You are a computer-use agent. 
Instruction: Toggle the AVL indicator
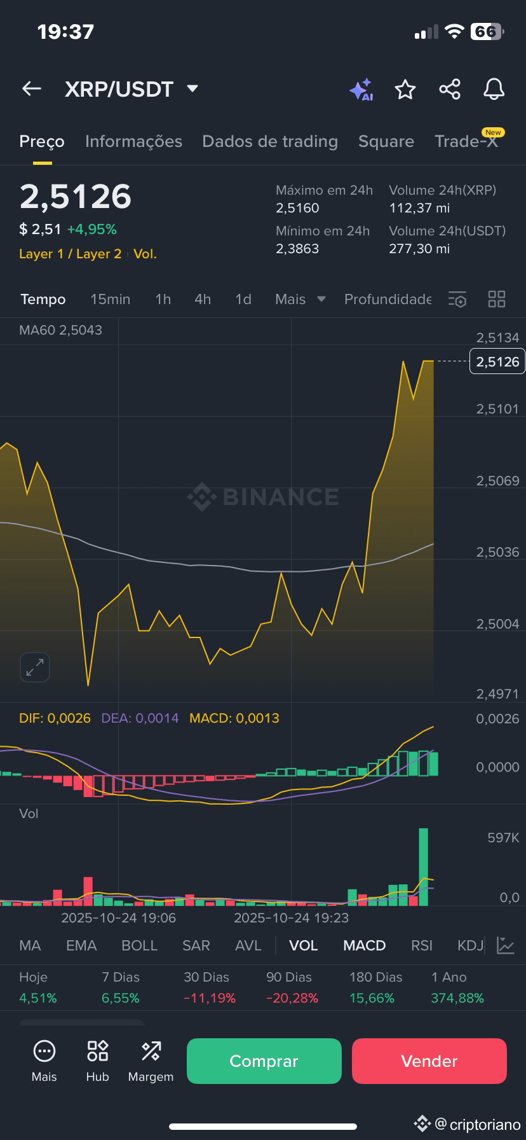coord(248,945)
